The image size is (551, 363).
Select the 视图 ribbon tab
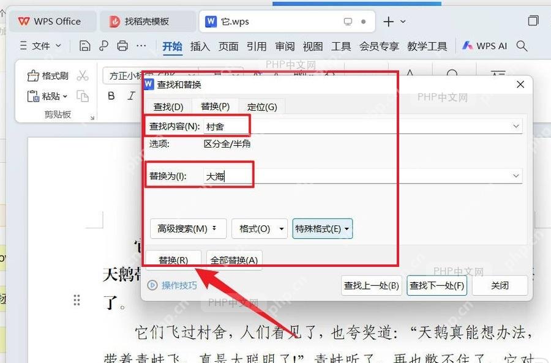tap(313, 46)
